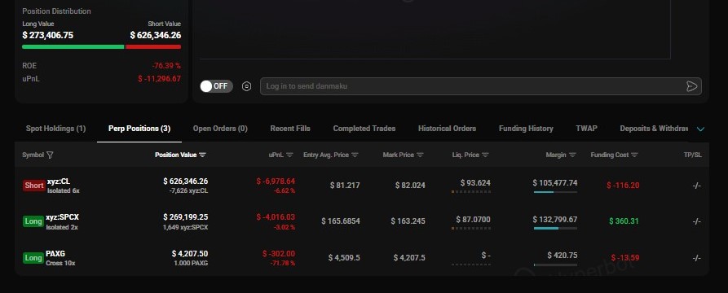This screenshot has height=293, width=728.
Task: Click entry price $ 81.217
Action: [345, 186]
